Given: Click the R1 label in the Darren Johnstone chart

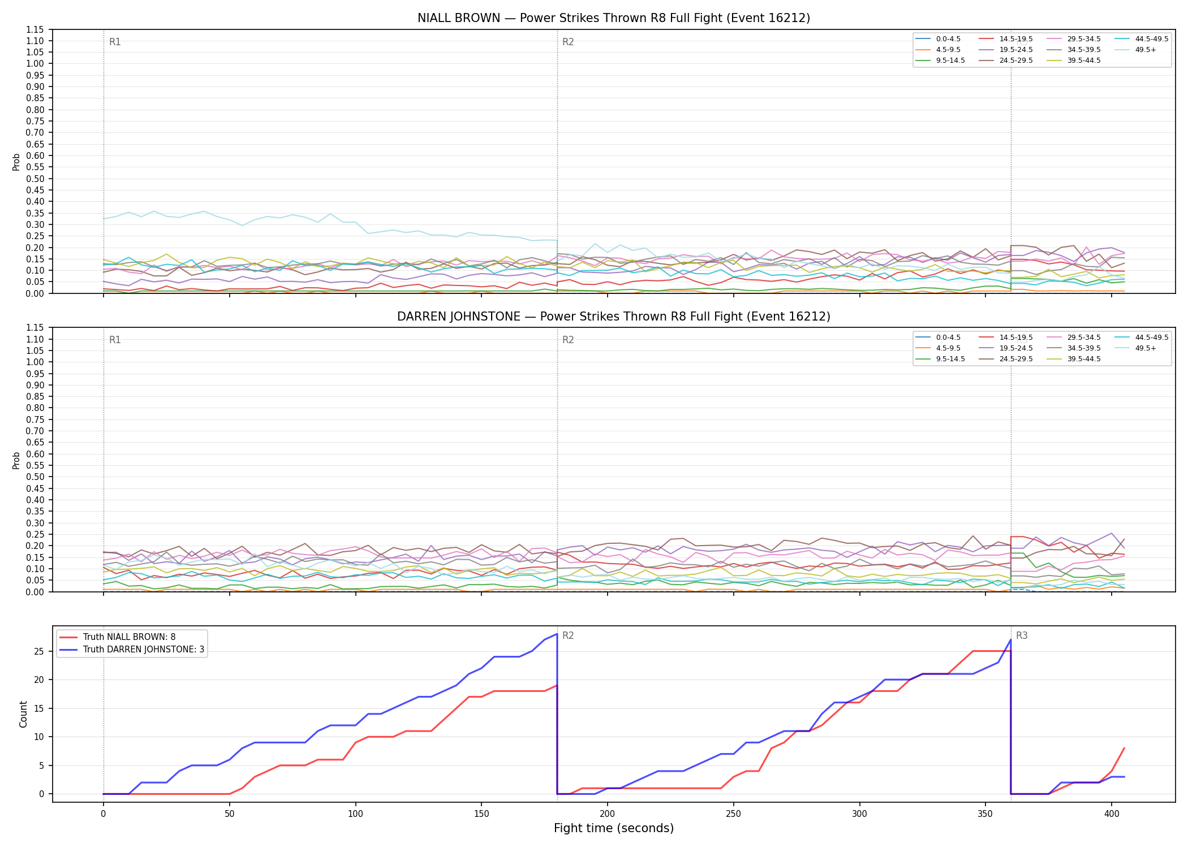Looking at the screenshot, I should [x=115, y=340].
